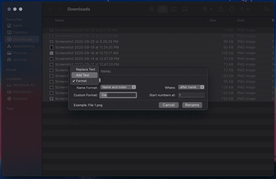276x179 pixels.
Task: Click the Custom Format text field
Action: pos(118,95)
